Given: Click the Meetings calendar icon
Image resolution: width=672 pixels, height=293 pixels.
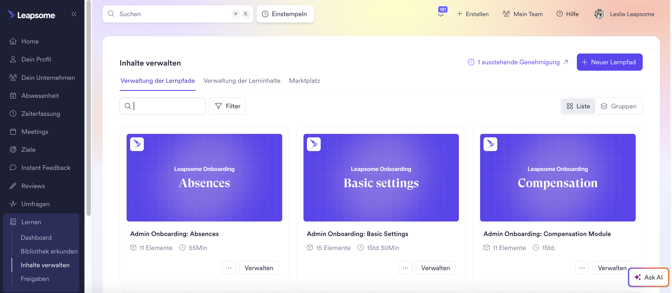Looking at the screenshot, I should [x=13, y=131].
